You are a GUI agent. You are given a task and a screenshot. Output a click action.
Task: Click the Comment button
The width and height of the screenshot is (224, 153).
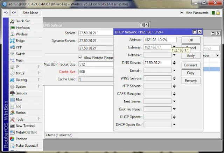(x=191, y=65)
